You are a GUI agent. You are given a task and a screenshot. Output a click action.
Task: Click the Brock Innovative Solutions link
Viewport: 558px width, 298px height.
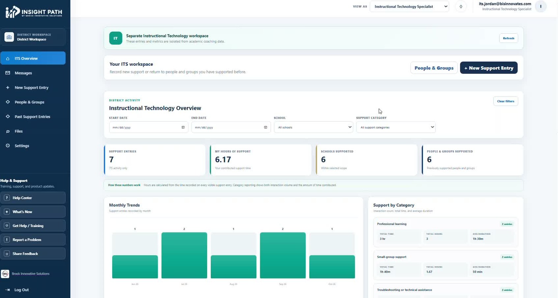pos(30,274)
